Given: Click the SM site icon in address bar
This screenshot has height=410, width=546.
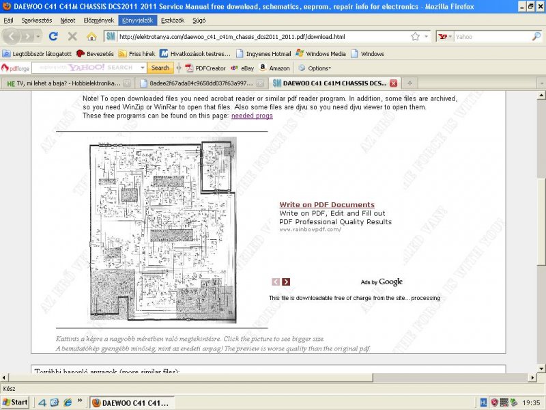Looking at the screenshot, I should coord(111,36).
